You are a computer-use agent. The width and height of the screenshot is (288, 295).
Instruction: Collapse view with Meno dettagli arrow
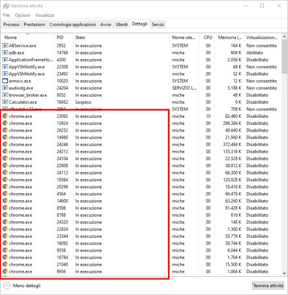click(7, 285)
